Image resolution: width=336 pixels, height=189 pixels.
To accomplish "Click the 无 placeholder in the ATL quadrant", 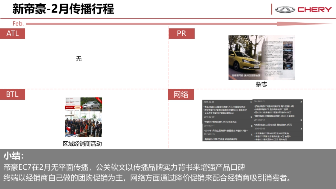I will [79, 59].
